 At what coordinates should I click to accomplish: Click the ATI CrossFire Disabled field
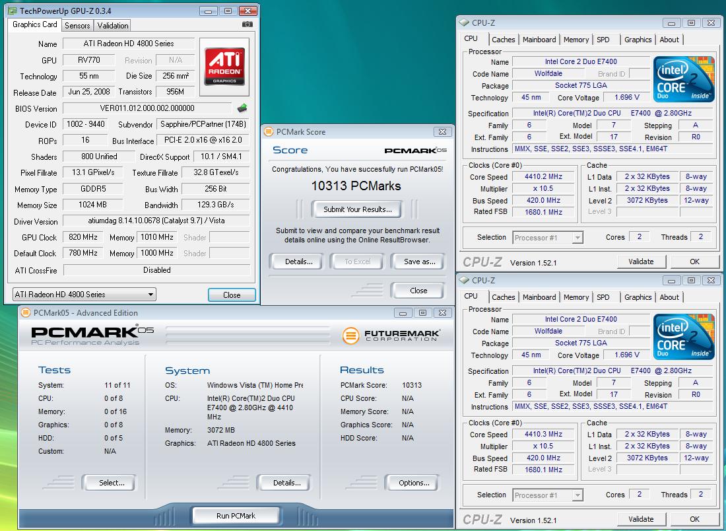pos(156,270)
